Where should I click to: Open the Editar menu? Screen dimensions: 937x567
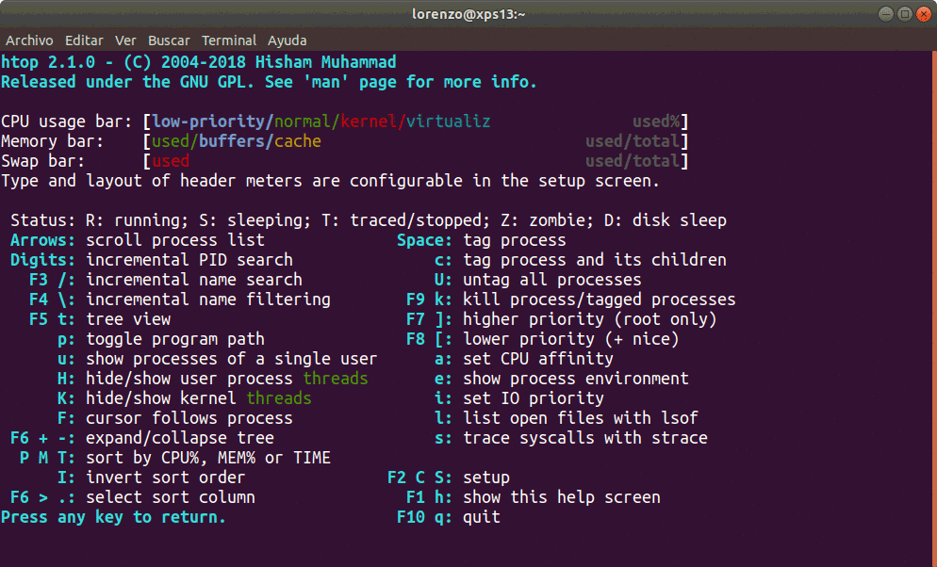(x=84, y=40)
